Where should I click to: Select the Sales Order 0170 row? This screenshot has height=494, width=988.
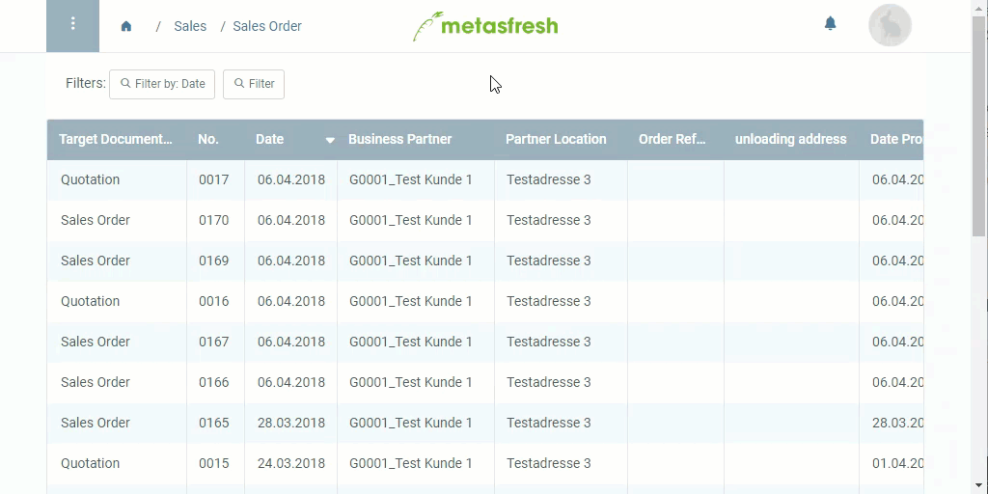[x=484, y=220]
